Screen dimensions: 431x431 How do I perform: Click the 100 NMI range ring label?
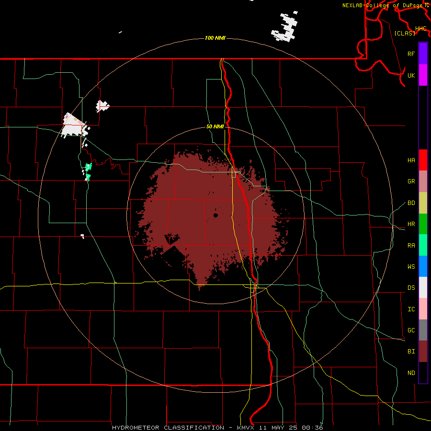point(215,38)
